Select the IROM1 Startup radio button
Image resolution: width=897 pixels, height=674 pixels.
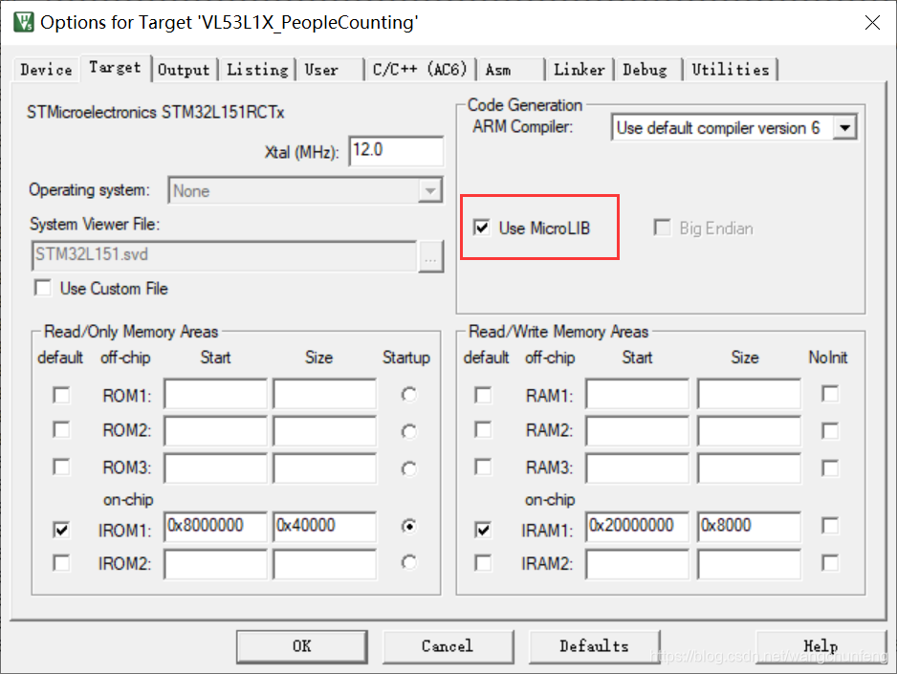tap(408, 526)
